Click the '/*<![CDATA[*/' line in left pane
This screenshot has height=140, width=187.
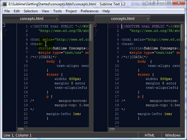[x=43, y=57]
